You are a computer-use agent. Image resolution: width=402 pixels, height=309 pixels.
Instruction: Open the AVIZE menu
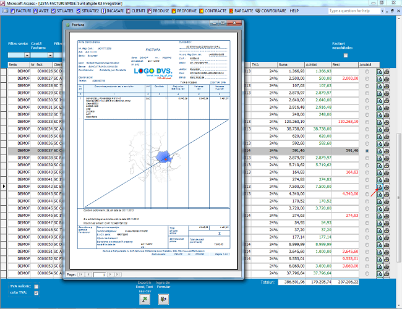41,11
